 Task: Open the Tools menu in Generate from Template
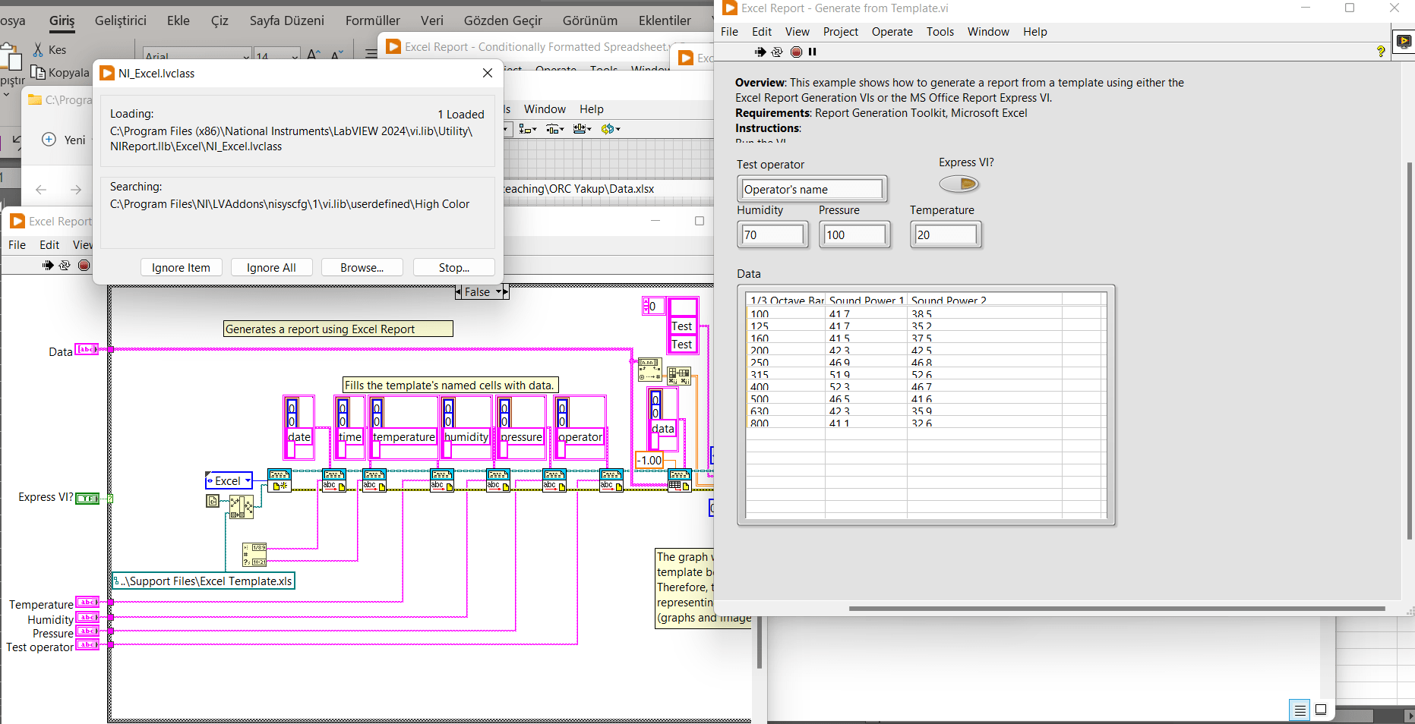[x=940, y=31]
